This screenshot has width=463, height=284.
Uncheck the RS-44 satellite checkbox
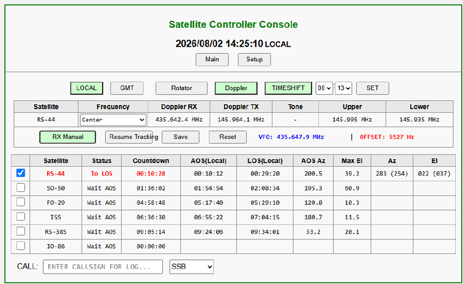21,173
